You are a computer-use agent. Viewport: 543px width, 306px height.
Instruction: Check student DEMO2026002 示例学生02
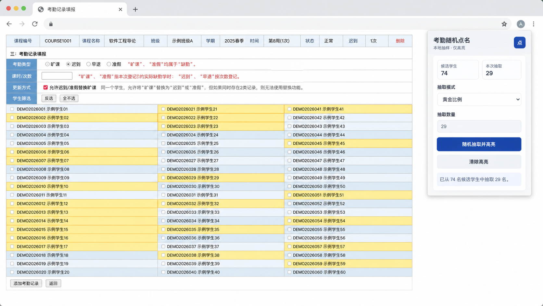point(12,118)
